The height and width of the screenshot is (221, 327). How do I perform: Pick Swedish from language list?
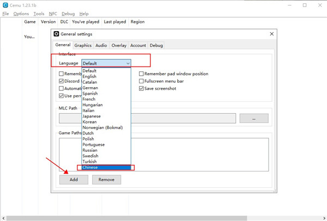tap(106, 156)
